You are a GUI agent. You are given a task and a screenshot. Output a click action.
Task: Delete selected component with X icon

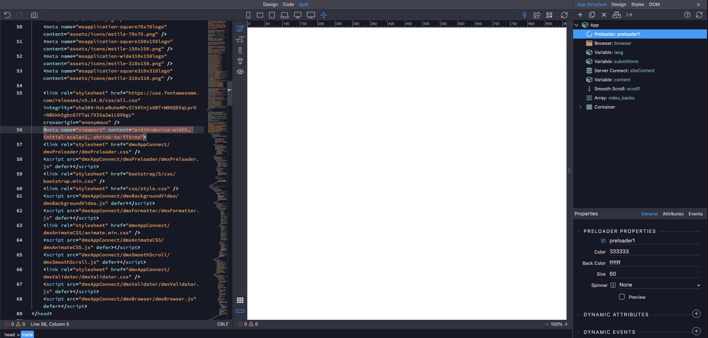(604, 15)
